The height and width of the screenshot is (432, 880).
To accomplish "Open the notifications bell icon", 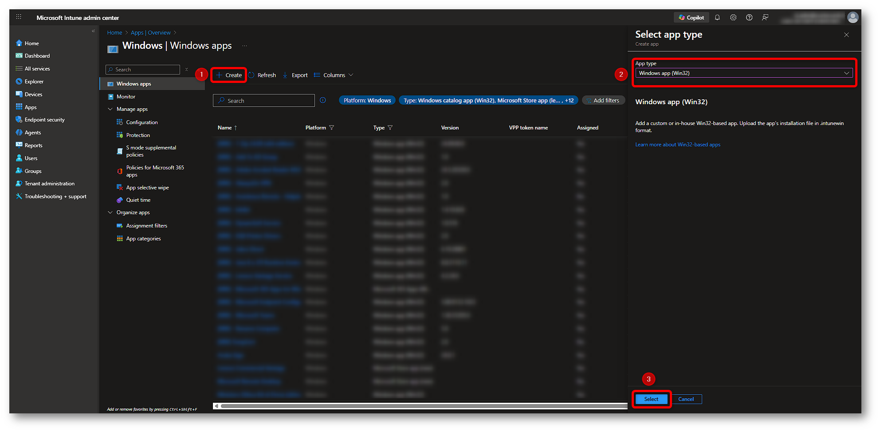I will (x=717, y=18).
